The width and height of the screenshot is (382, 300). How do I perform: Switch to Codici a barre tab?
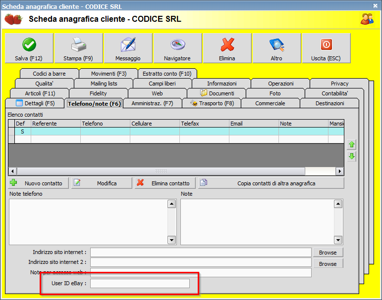(49, 74)
